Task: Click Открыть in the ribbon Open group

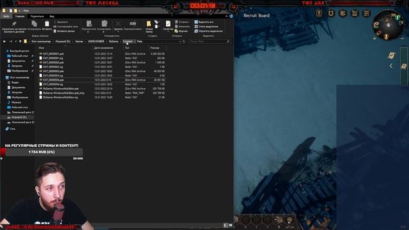Action: [x=181, y=22]
